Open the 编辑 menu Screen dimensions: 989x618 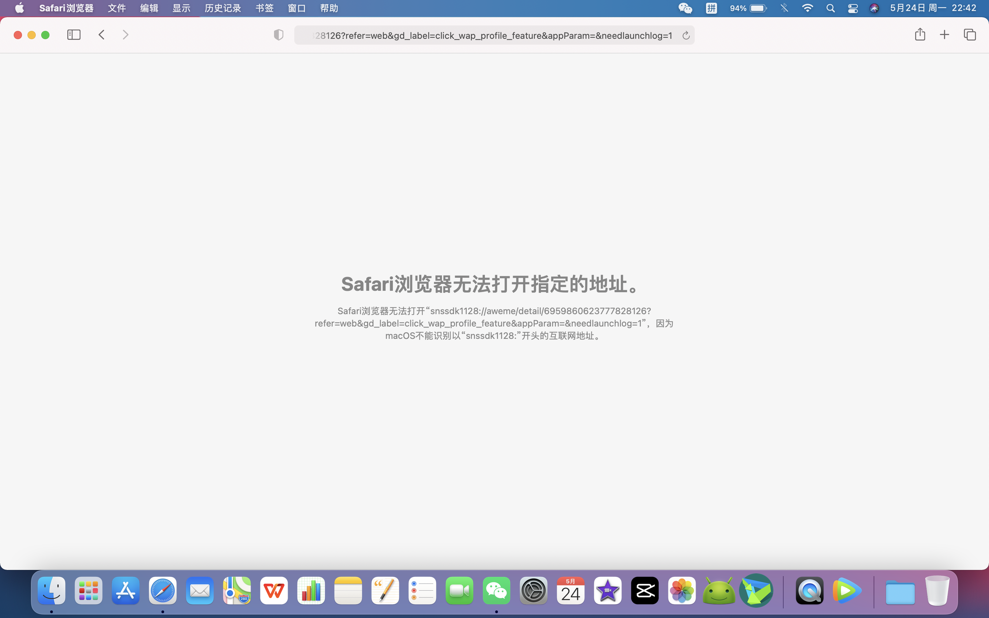(149, 8)
